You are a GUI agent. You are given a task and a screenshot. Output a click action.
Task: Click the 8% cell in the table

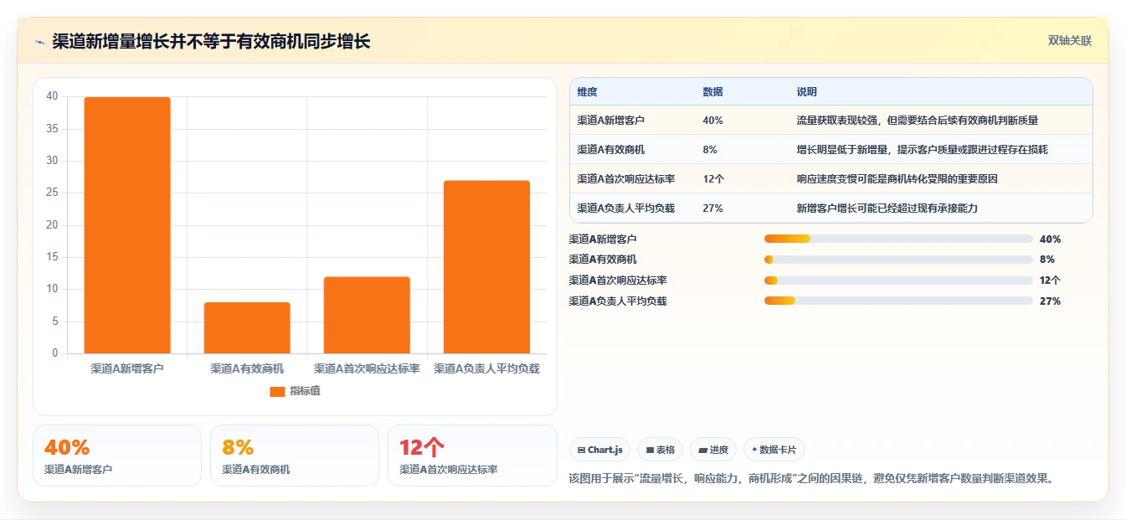coord(710,150)
